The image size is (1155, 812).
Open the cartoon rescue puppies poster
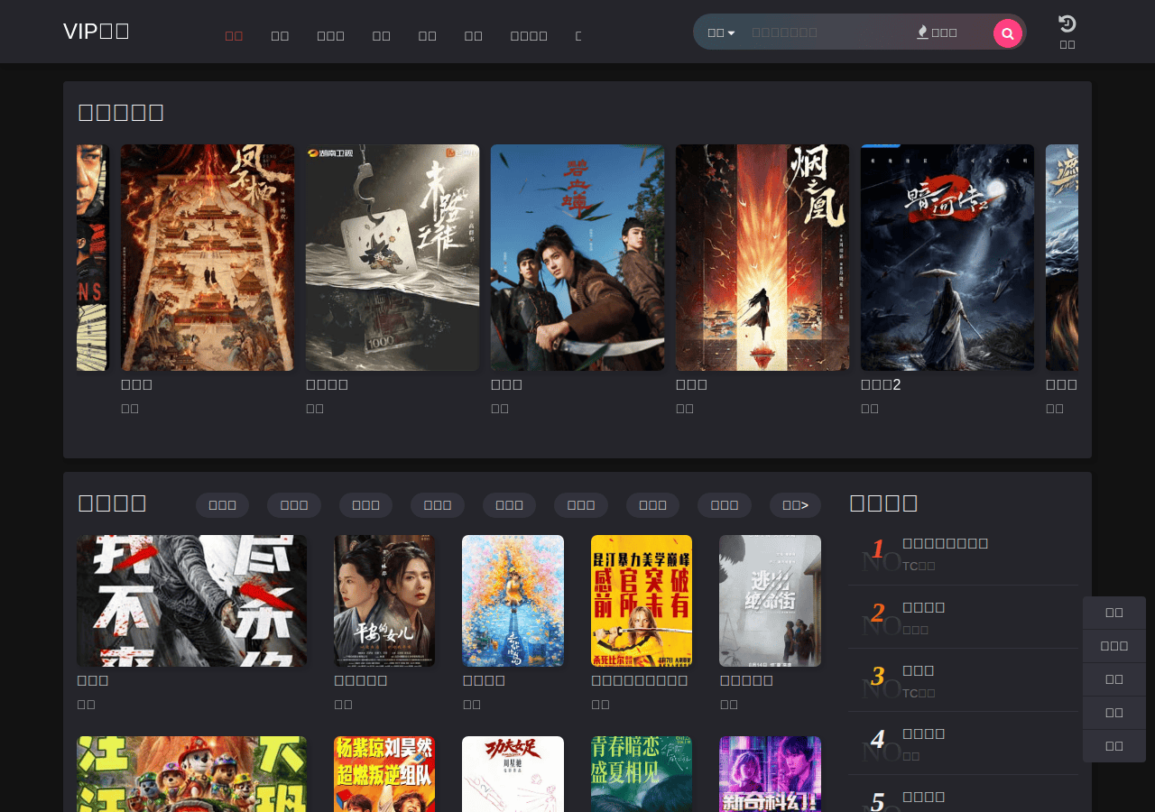(x=191, y=774)
